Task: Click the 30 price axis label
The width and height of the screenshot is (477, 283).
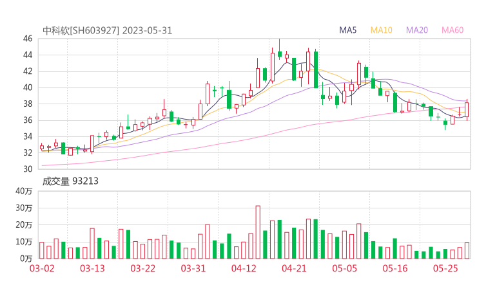Action: pyautogui.click(x=28, y=169)
